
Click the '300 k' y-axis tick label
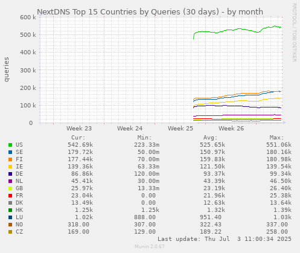28,70
